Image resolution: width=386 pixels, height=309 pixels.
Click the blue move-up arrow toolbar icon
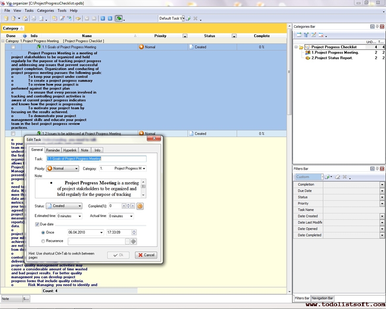(109, 19)
